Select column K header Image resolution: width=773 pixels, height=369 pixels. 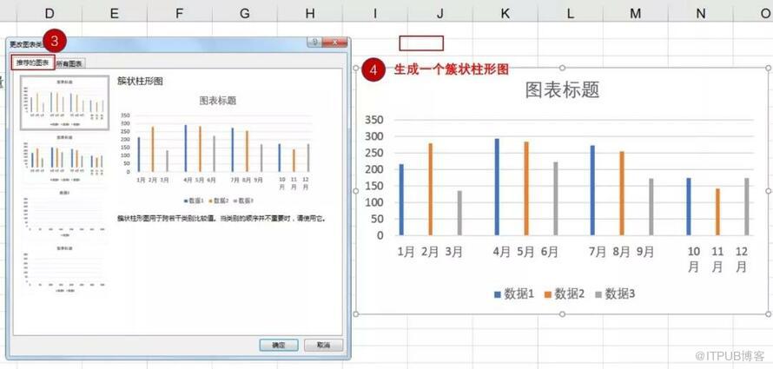click(x=505, y=14)
